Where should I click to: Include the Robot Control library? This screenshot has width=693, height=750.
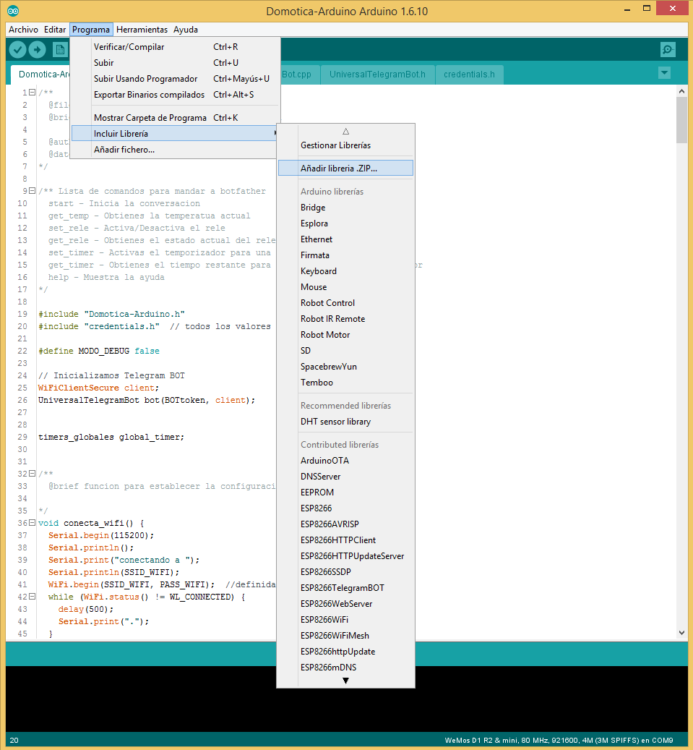[345, 303]
